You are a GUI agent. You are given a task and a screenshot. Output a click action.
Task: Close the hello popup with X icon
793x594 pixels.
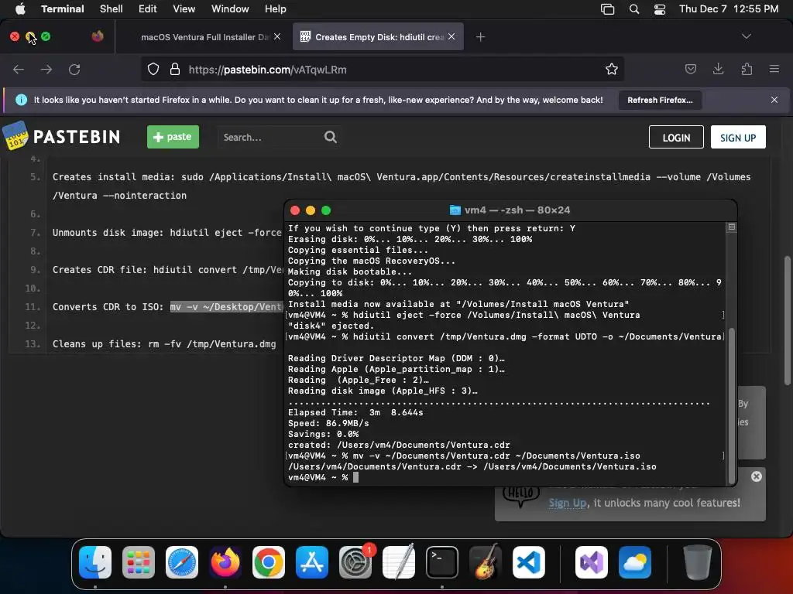pyautogui.click(x=756, y=476)
